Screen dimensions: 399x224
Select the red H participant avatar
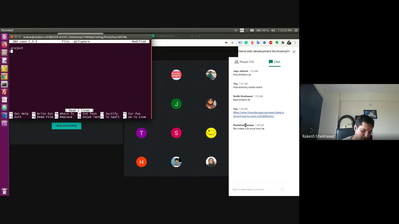point(142,162)
